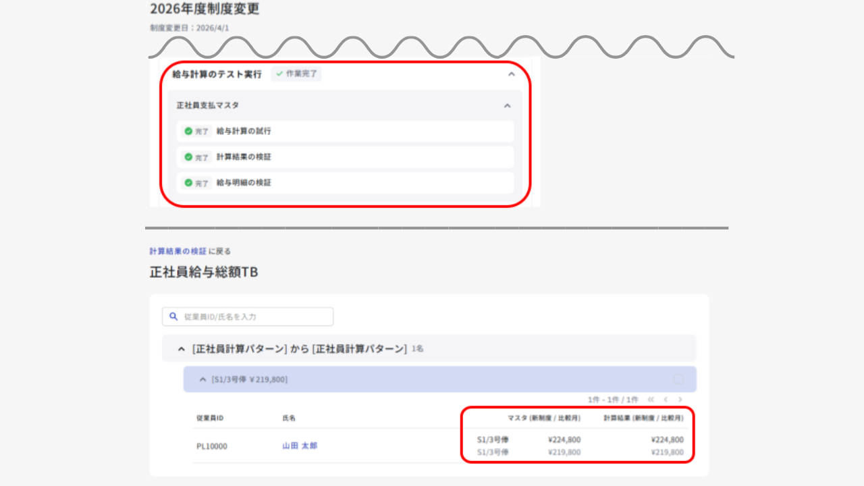Click the 従業員ID/氏名を入力 search box

click(x=256, y=316)
